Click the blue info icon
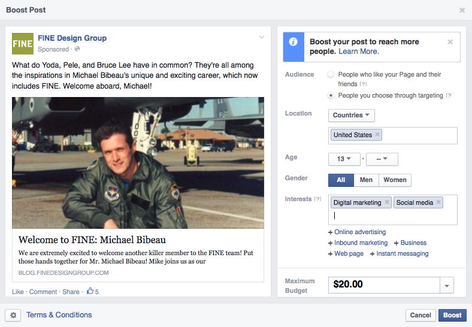This screenshot has height=327, width=472. point(294,42)
